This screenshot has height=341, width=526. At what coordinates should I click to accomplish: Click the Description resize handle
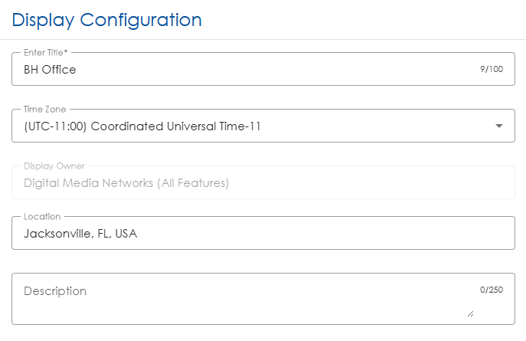470,313
